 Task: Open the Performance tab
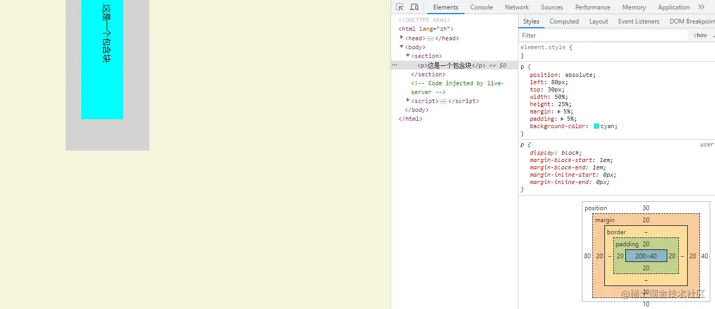pos(592,7)
